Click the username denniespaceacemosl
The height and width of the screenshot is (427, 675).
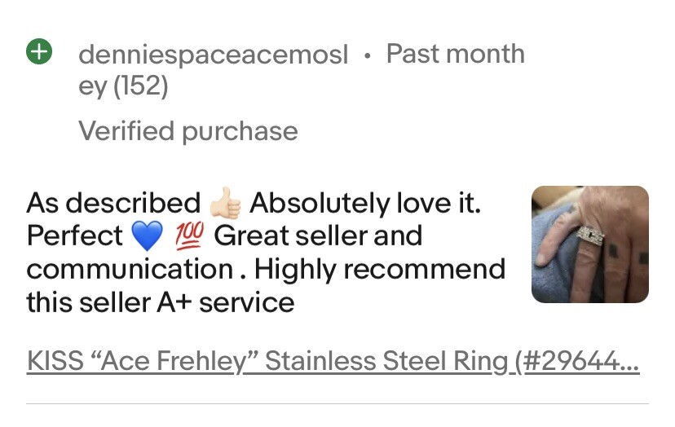coord(213,55)
